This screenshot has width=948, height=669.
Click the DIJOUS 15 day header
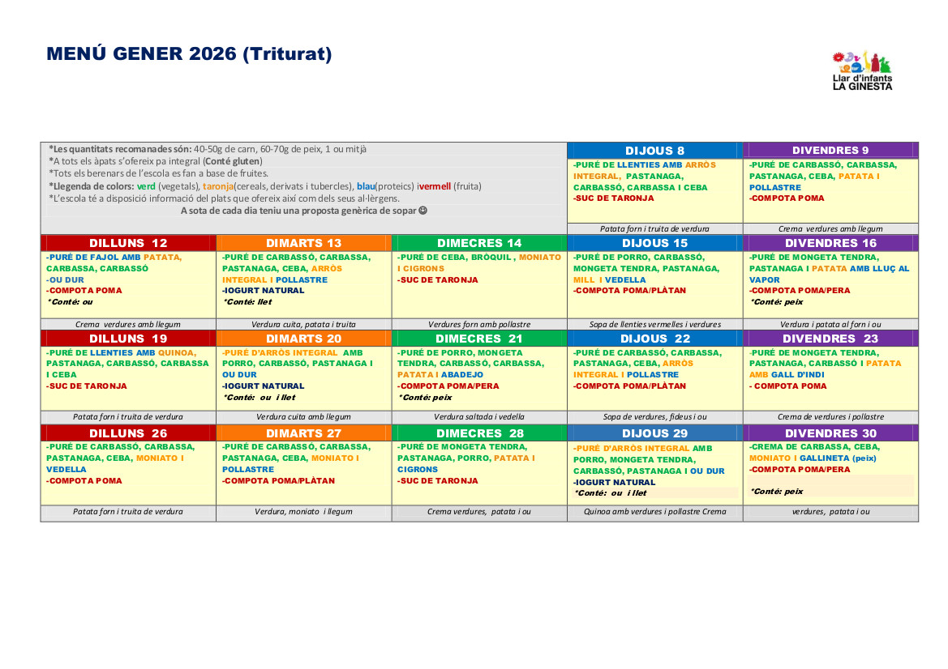[x=654, y=243]
